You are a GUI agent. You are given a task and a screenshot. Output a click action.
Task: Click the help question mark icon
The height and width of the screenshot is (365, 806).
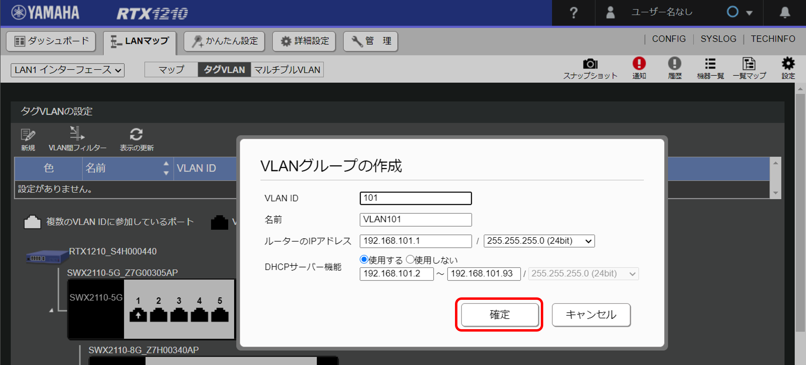(x=573, y=13)
